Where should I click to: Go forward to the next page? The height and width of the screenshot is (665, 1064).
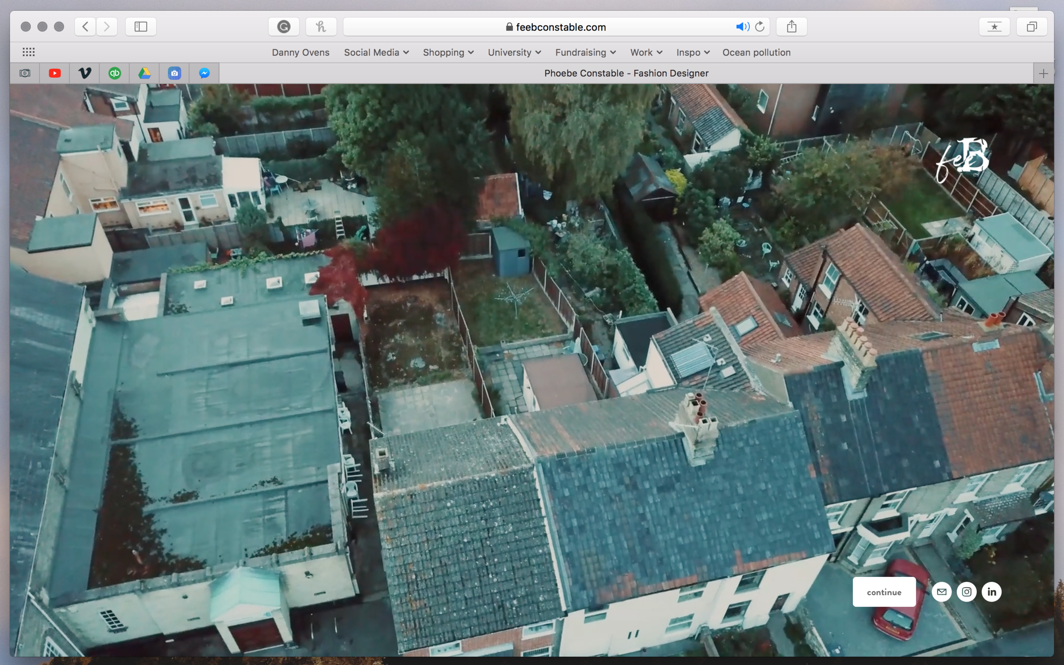click(x=107, y=26)
